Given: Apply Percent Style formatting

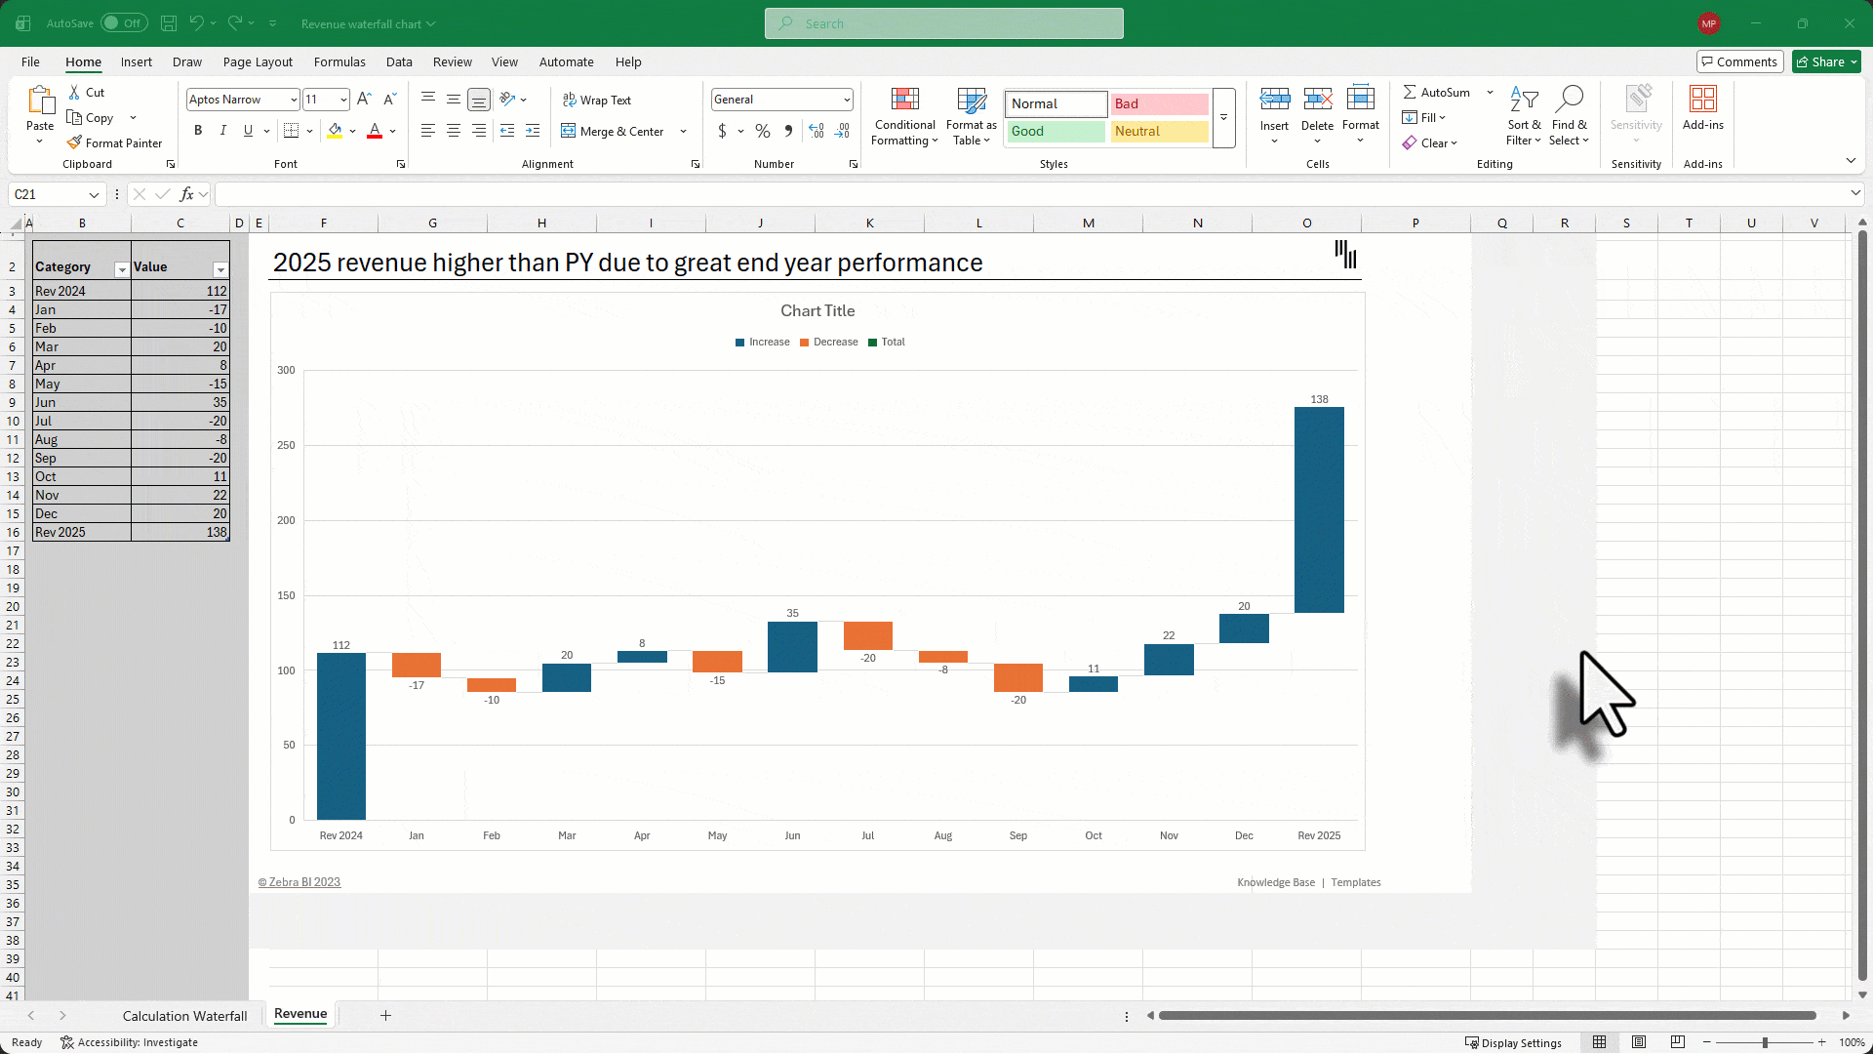Looking at the screenshot, I should point(762,130).
